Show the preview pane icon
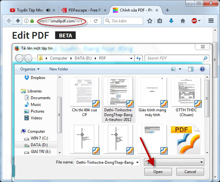Viewport: 220px width, 182px height. click(x=191, y=69)
